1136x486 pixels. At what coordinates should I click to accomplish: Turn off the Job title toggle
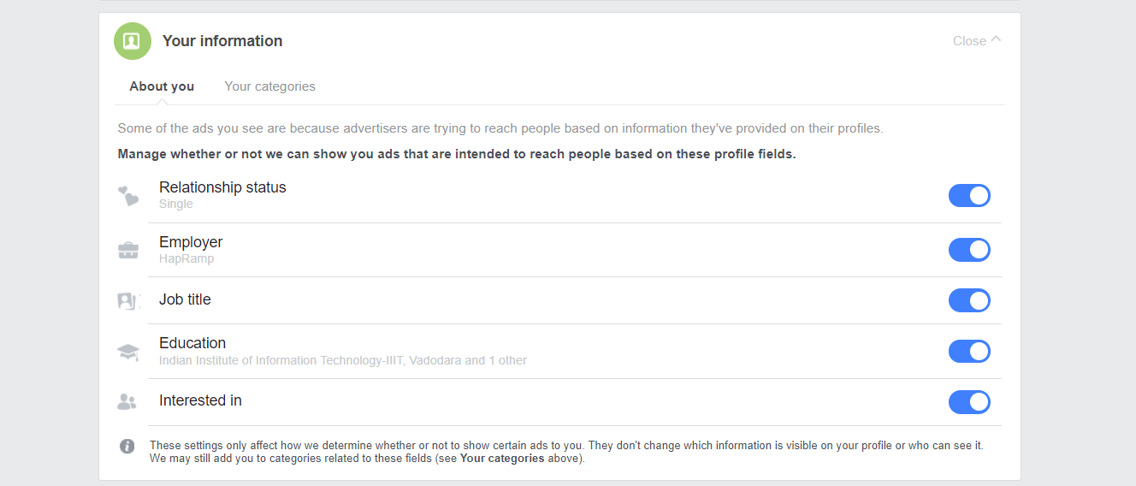pos(969,300)
